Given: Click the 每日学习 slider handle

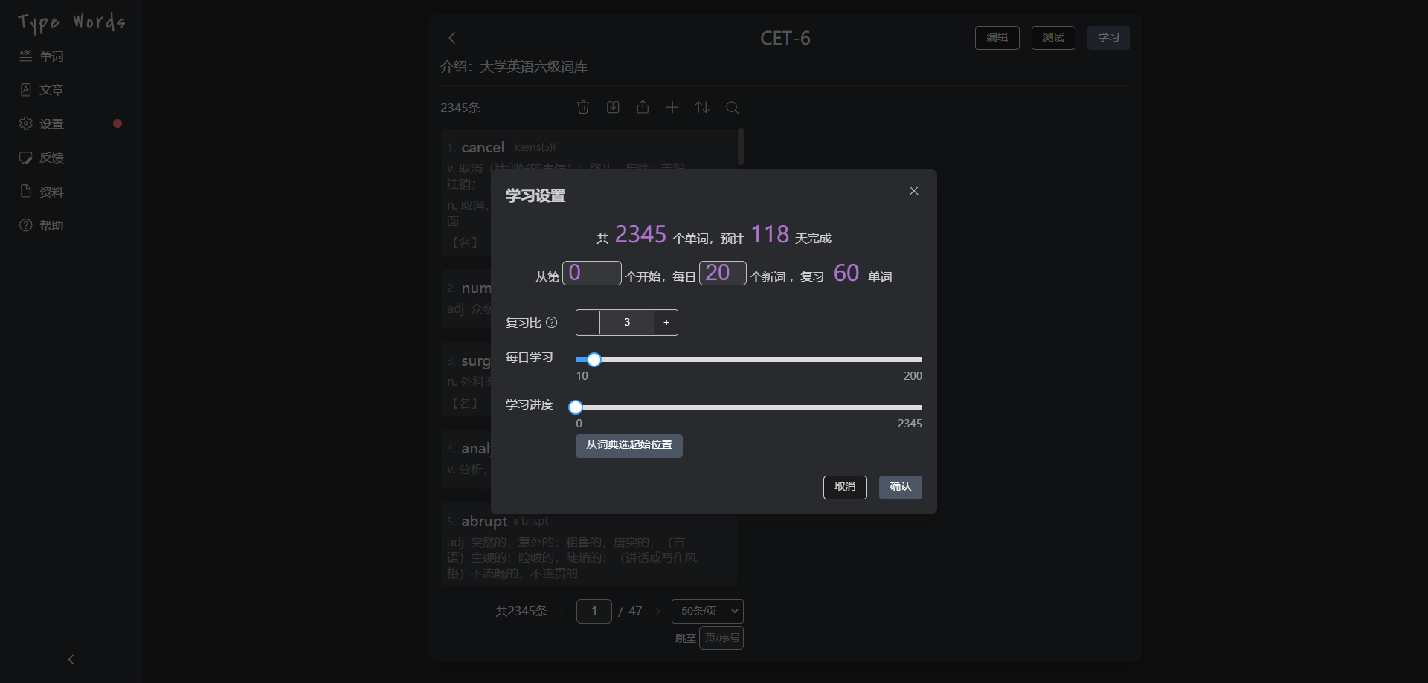Looking at the screenshot, I should [x=594, y=360].
